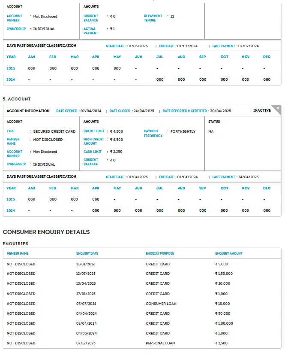Select the enquiry dated 04/04/2024
The width and height of the screenshot is (285, 359).
point(86,313)
